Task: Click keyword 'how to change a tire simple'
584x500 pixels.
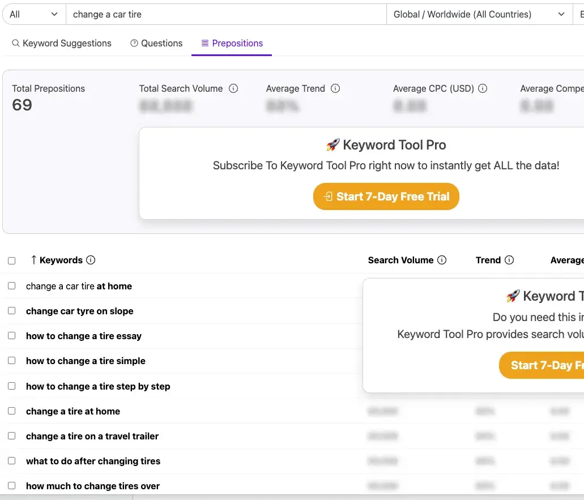Action: coord(86,361)
